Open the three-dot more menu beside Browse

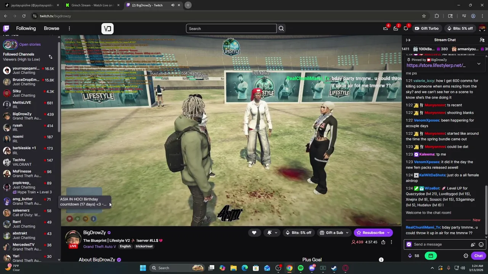click(69, 29)
